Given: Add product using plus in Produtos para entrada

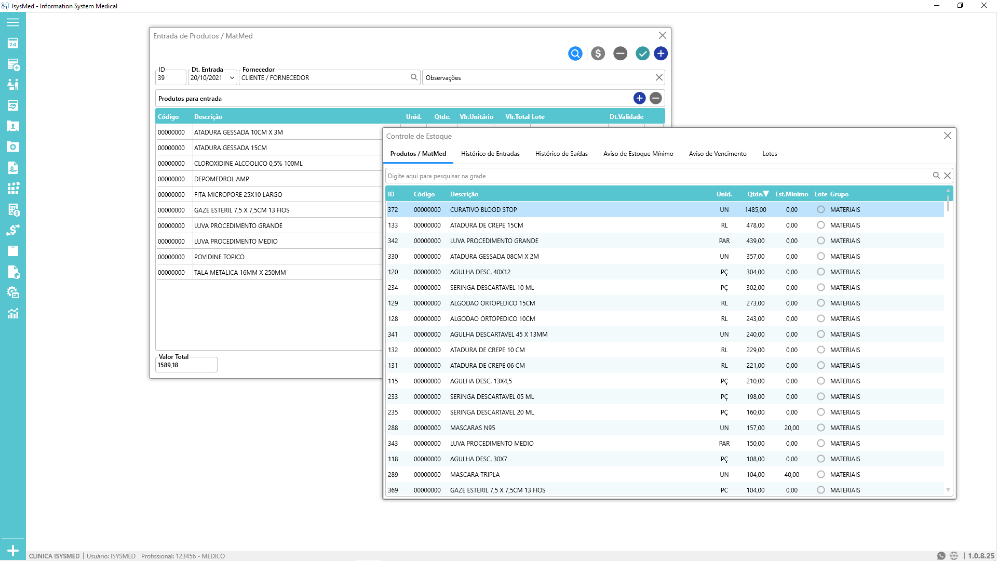Looking at the screenshot, I should (639, 98).
